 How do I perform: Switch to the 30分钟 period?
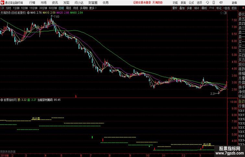coord(43,8)
